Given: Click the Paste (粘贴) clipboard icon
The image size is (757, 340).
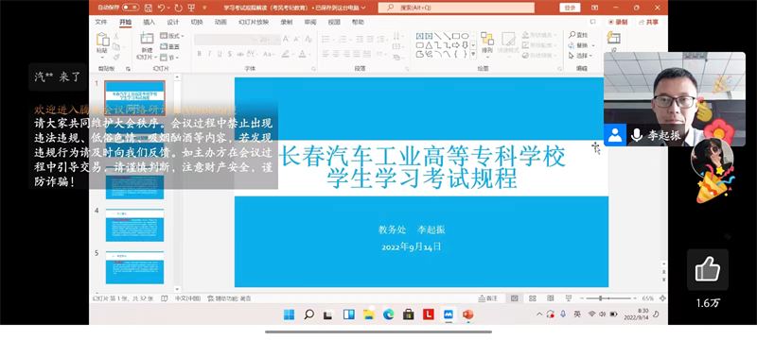Looking at the screenshot, I should tap(102, 40).
